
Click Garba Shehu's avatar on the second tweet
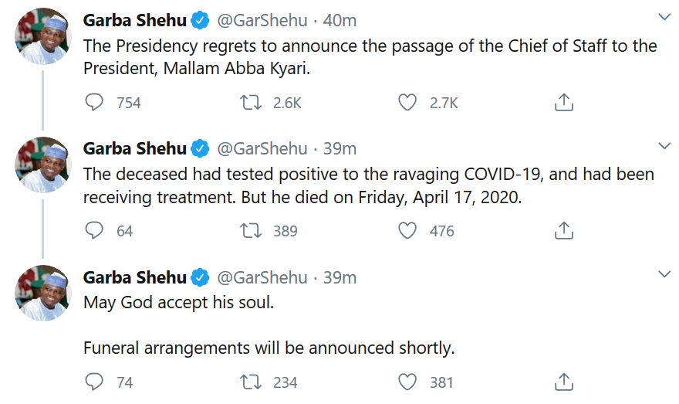(43, 165)
